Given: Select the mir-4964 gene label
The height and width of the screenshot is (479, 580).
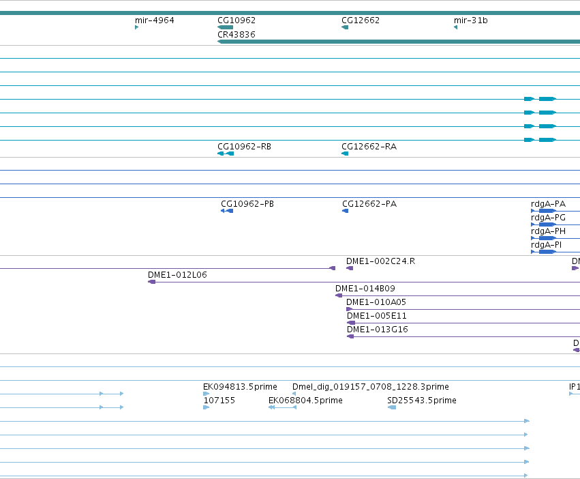Looking at the screenshot, I should pyautogui.click(x=154, y=20).
